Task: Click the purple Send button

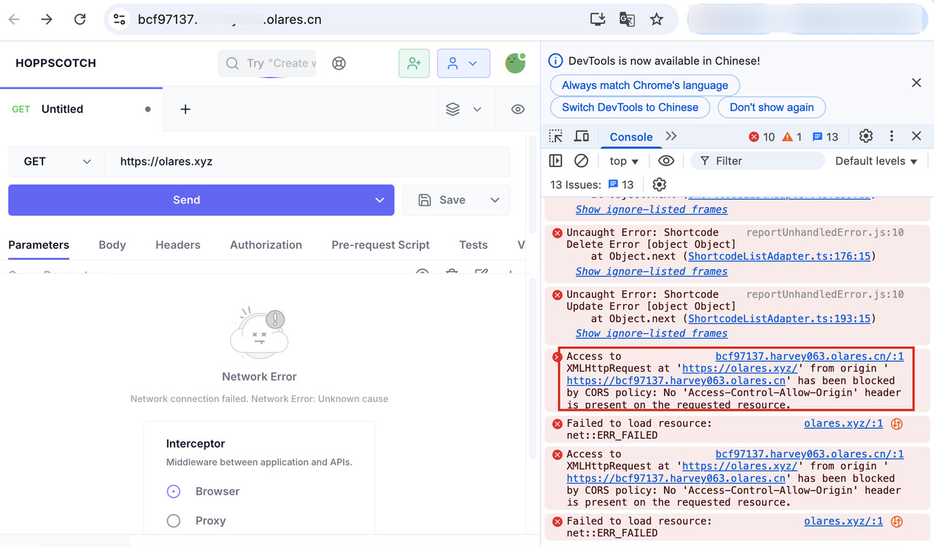Action: 186,200
